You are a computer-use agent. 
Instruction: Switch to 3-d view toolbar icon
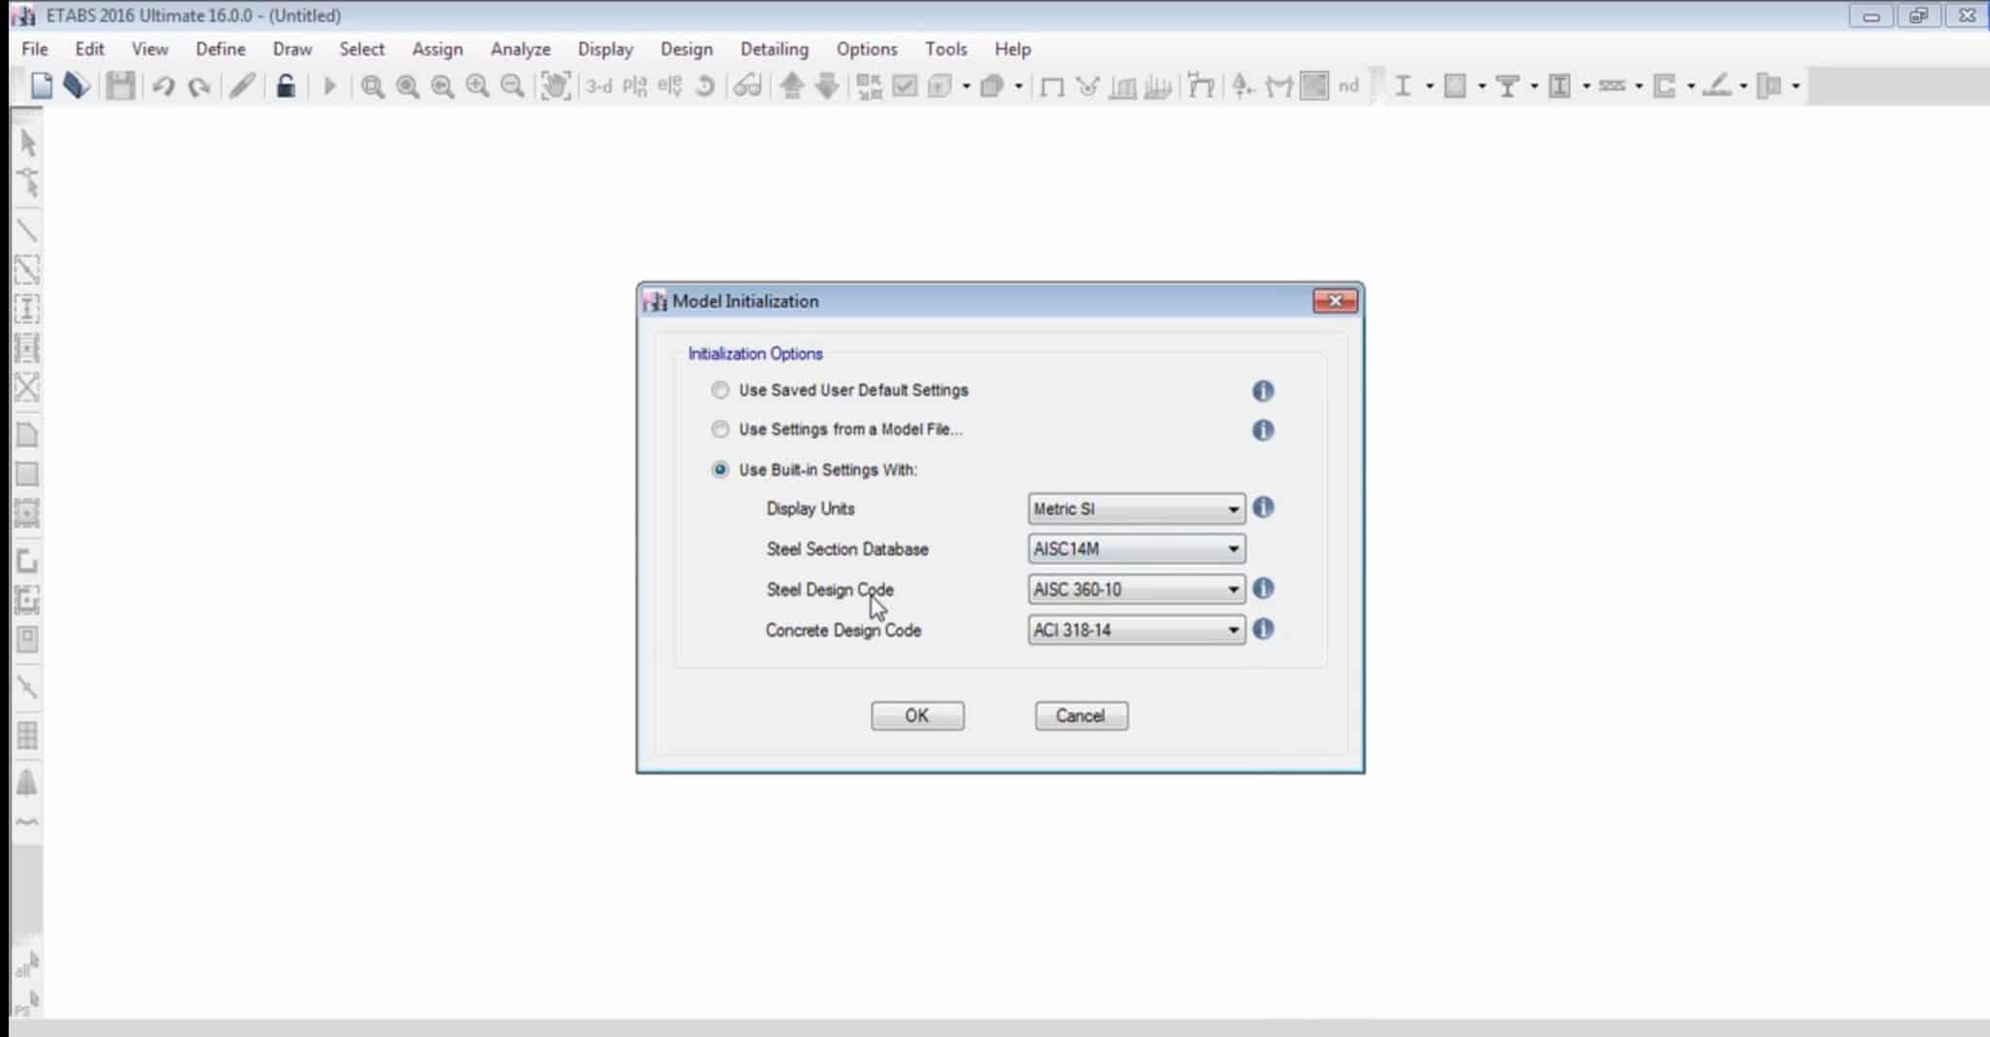599,86
